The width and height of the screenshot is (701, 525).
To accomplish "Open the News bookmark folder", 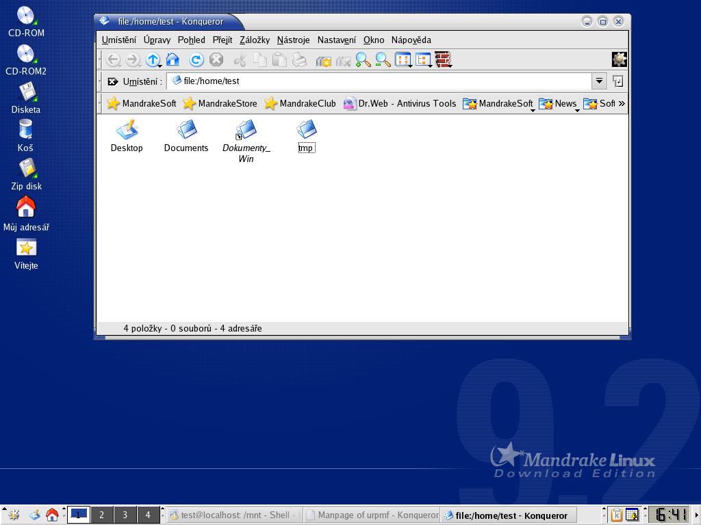I will [559, 104].
